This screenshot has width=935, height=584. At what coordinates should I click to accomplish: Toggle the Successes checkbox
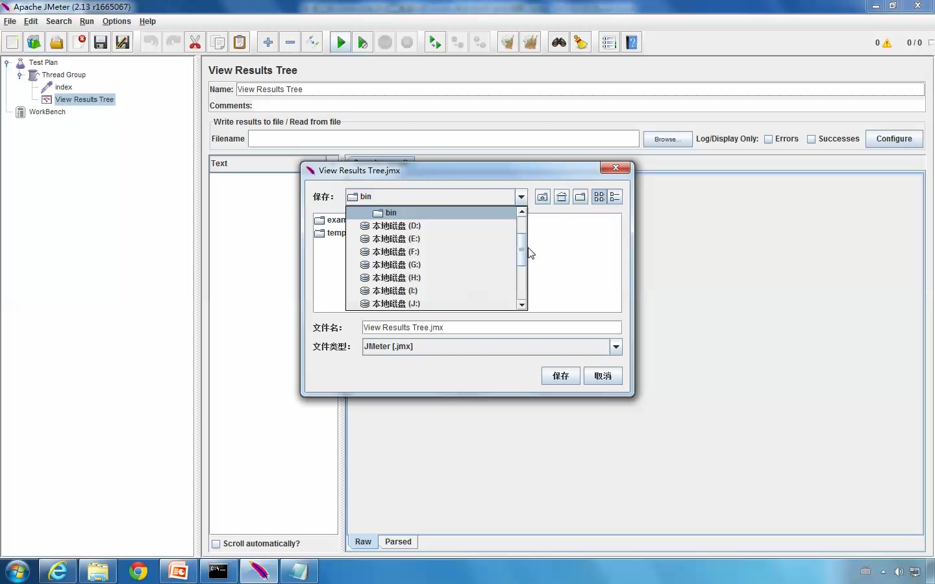pyautogui.click(x=811, y=139)
